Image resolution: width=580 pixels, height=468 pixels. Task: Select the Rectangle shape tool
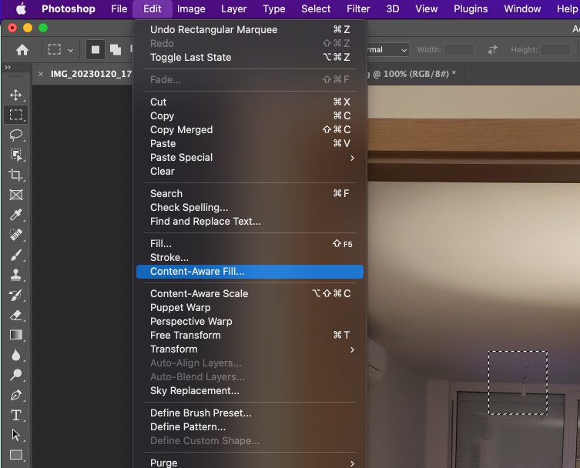click(x=15, y=455)
